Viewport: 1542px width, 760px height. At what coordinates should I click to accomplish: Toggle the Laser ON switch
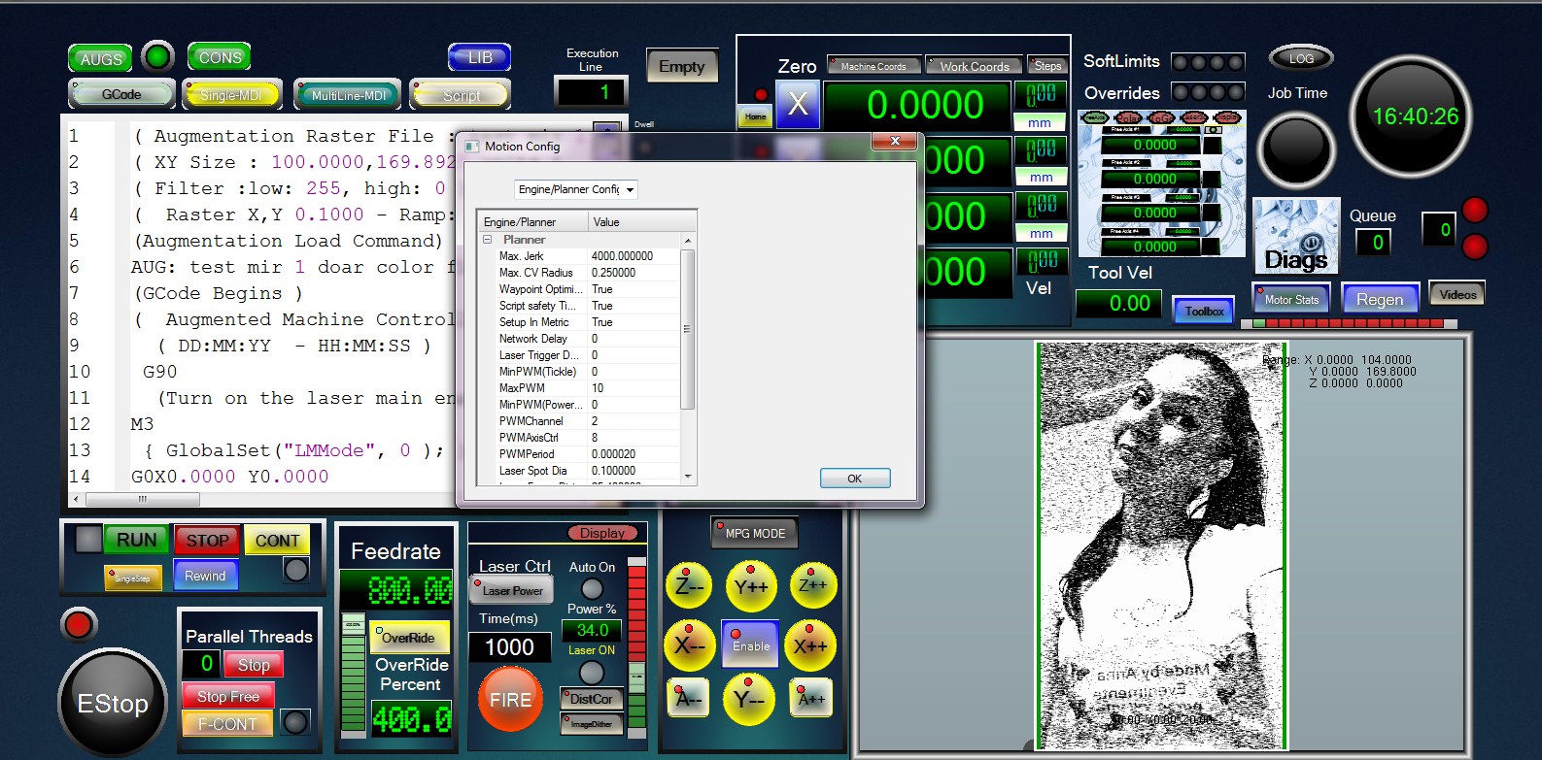pyautogui.click(x=591, y=672)
